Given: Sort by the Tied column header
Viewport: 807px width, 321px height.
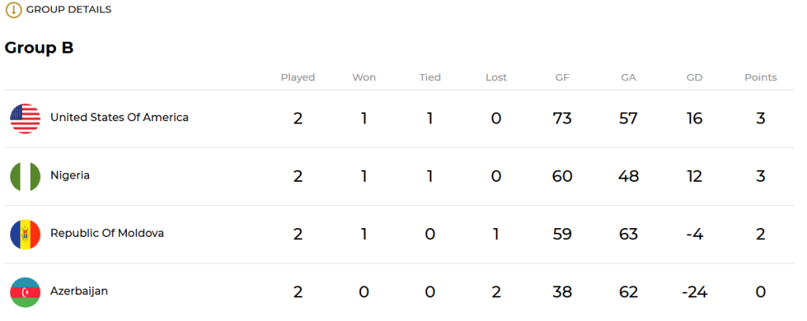Looking at the screenshot, I should tap(430, 78).
